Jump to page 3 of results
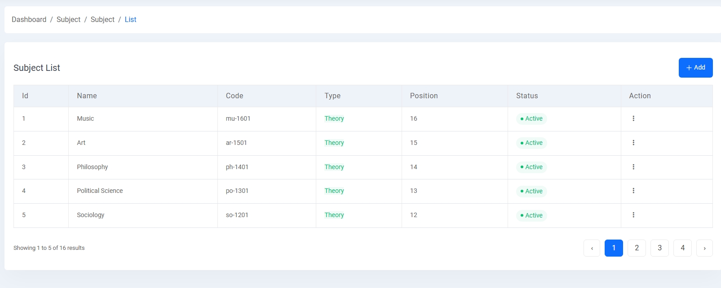The height and width of the screenshot is (288, 721). tap(659, 248)
